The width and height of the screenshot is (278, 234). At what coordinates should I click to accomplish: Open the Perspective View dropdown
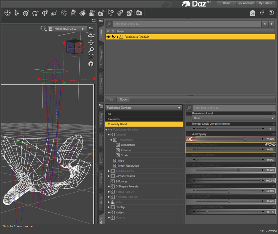(67, 29)
